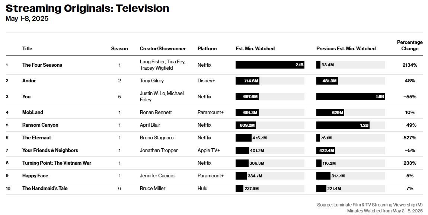Click the Previous Est. Min. Watched header
This screenshot has height=215, width=428.
pos(346,49)
